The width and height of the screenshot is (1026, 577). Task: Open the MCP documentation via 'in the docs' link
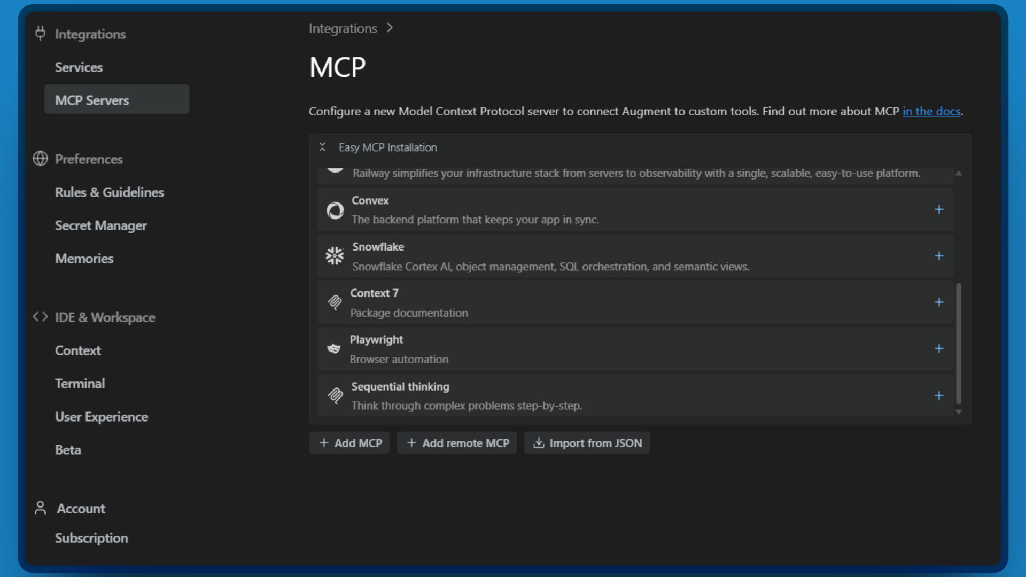click(x=931, y=111)
